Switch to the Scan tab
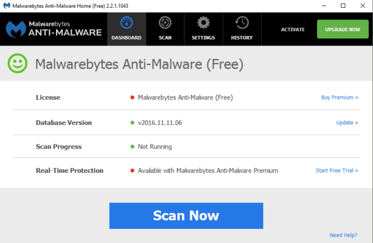373x243 pixels. 165,29
